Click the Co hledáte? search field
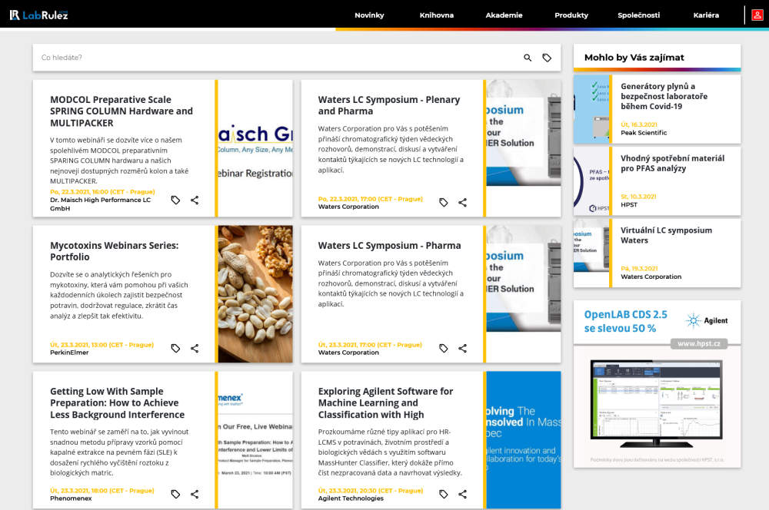This screenshot has height=510, width=769. click(277, 58)
